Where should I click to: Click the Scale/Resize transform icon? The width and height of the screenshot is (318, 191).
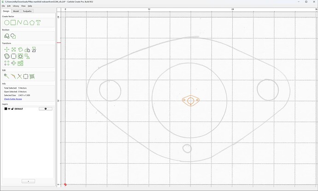13,49
